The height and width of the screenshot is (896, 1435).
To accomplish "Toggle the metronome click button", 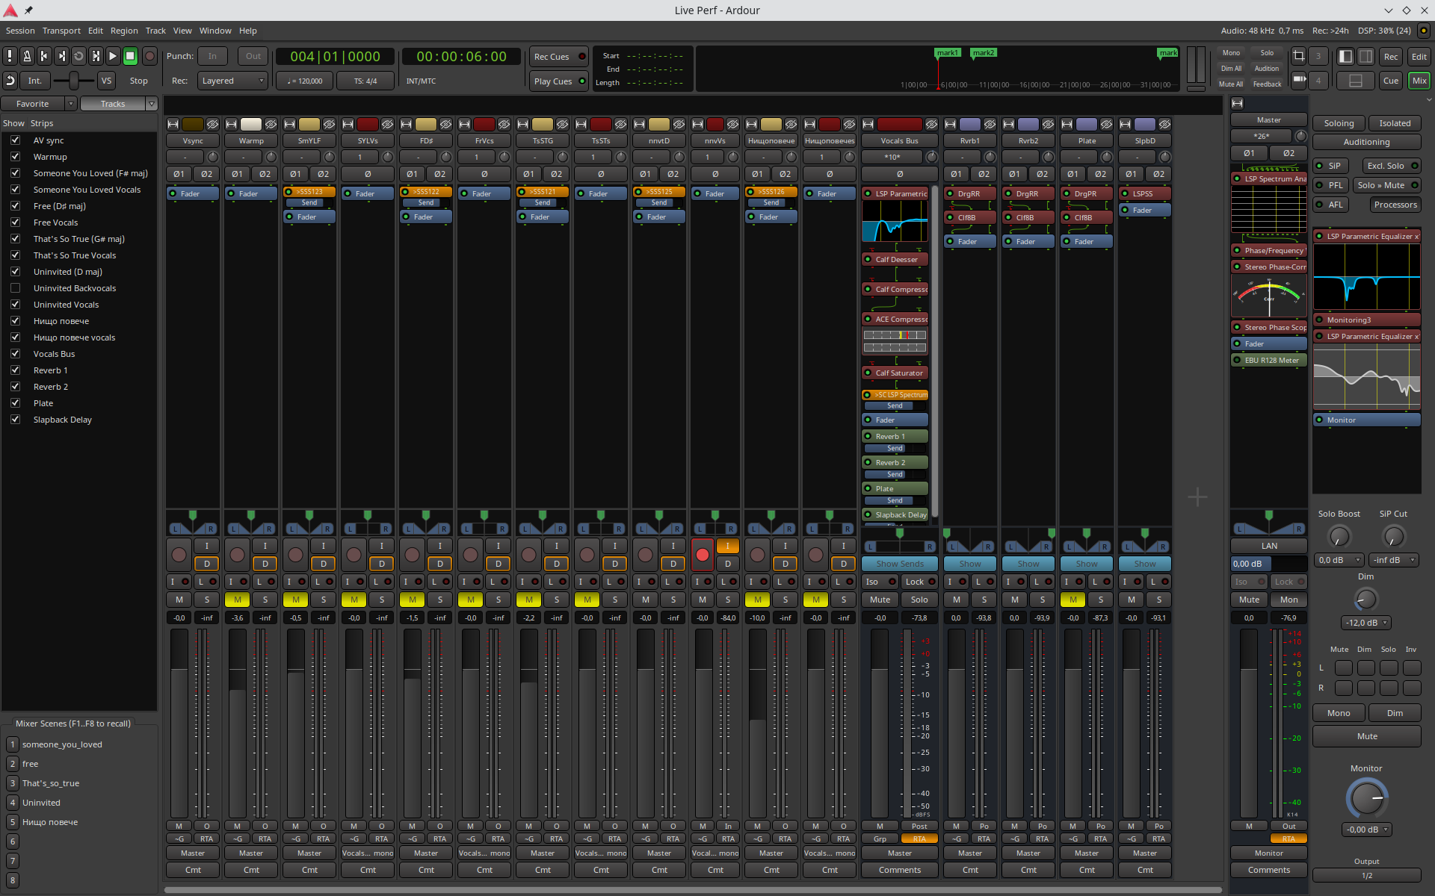I will coord(27,56).
